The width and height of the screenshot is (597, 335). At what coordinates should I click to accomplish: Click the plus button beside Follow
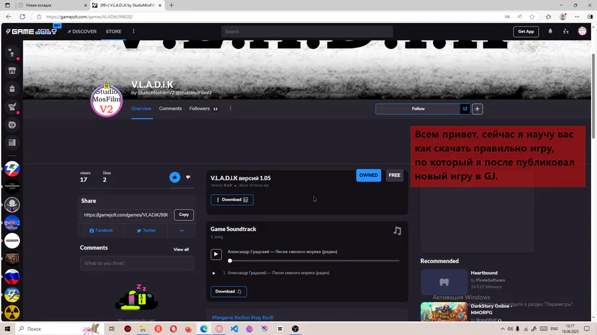click(477, 109)
